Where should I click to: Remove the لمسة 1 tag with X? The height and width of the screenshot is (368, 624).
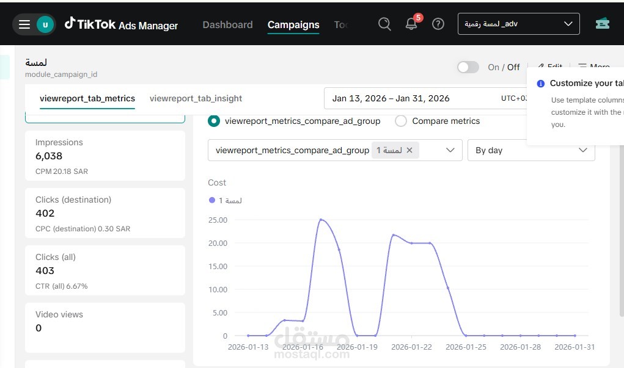tap(409, 150)
